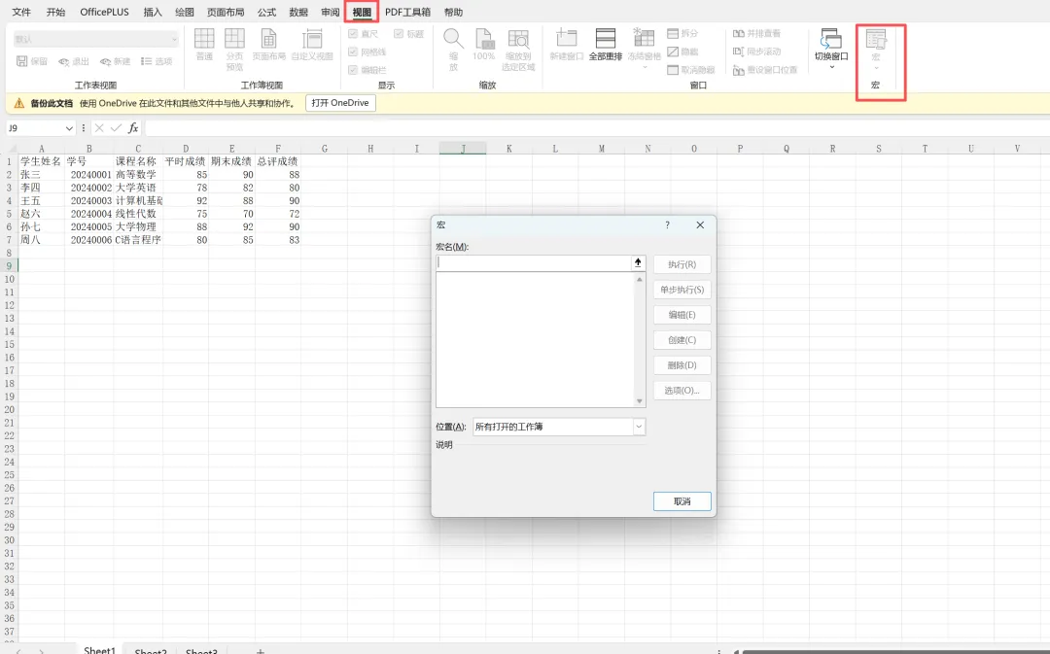
Task: Open the 文件 (File) tab
Action: (21, 12)
